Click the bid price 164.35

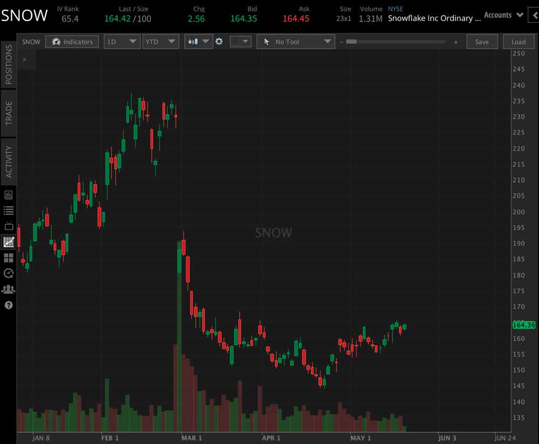click(x=244, y=18)
